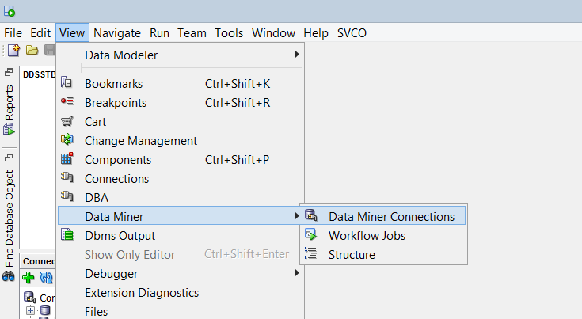Image resolution: width=582 pixels, height=319 pixels.
Task: Open the Team menu
Action: click(x=192, y=33)
